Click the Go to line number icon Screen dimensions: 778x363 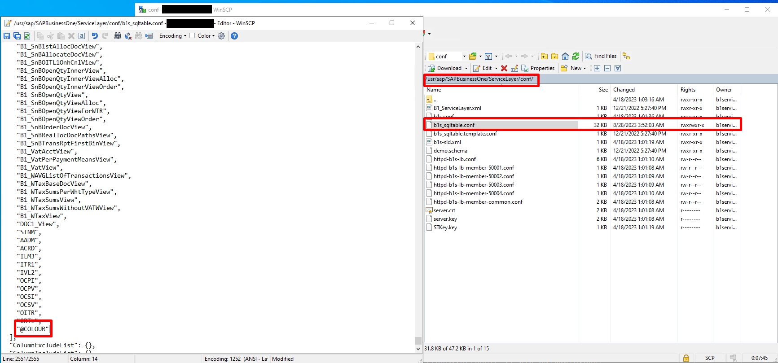coord(149,36)
